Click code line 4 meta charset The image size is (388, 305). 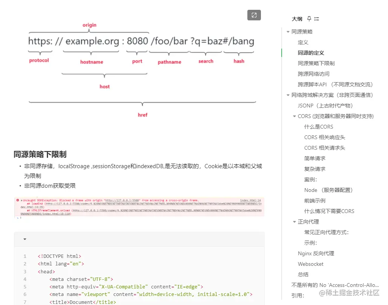coord(81,279)
